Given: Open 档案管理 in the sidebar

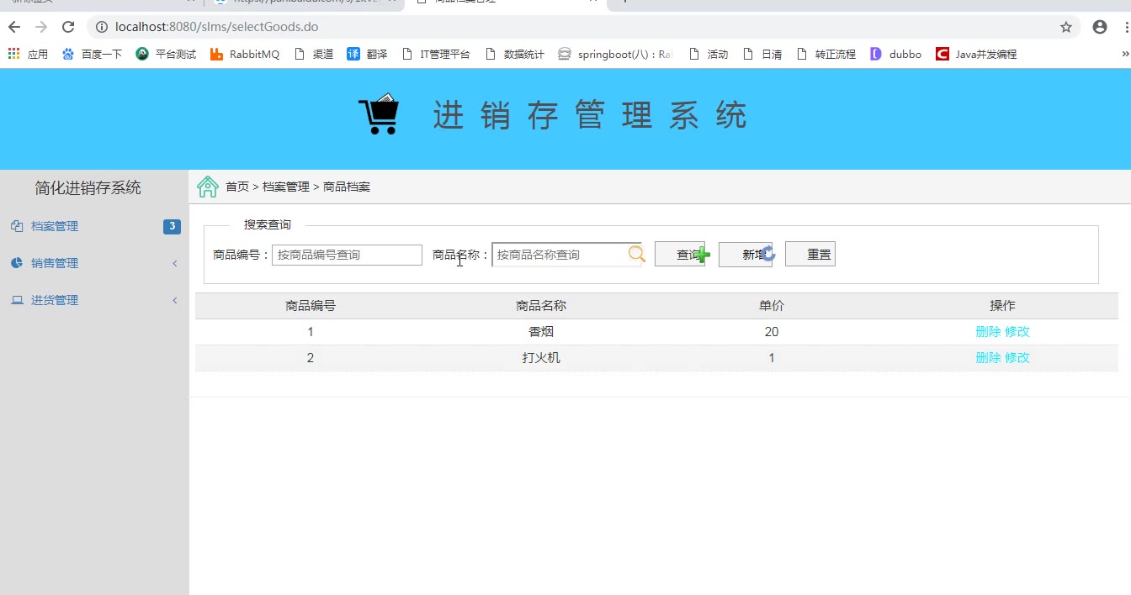Looking at the screenshot, I should [55, 226].
